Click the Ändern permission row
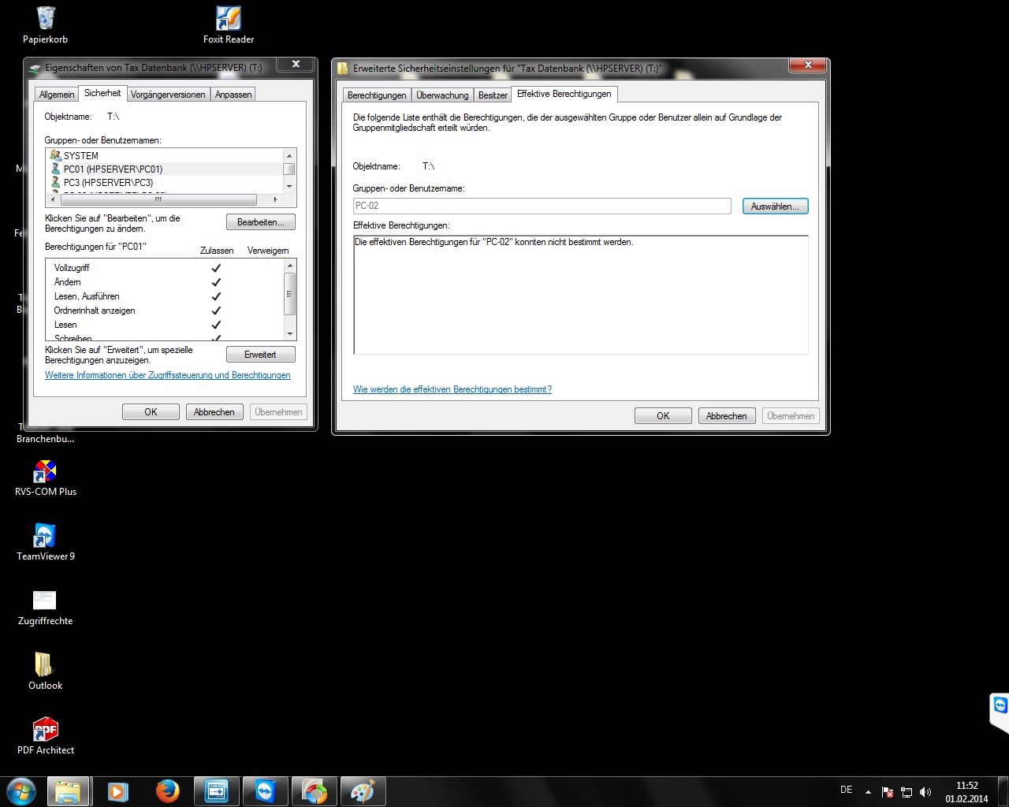 pos(165,282)
